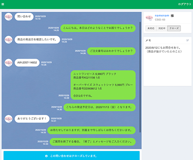Select the ありがとうございます！ bubble
193x160 pixels.
(32, 119)
